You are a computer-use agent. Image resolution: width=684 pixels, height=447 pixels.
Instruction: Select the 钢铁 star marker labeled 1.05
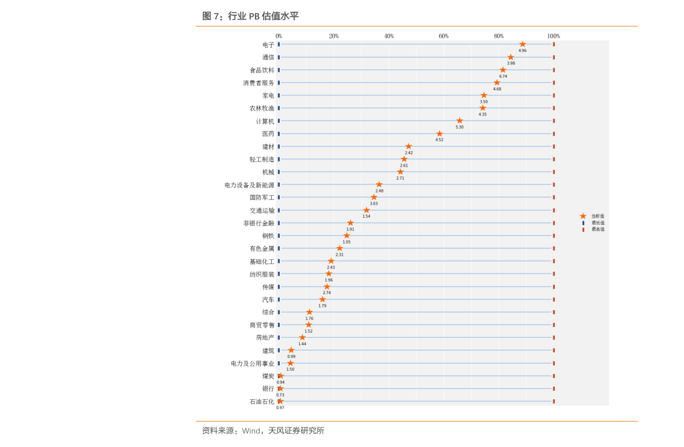coord(346,236)
